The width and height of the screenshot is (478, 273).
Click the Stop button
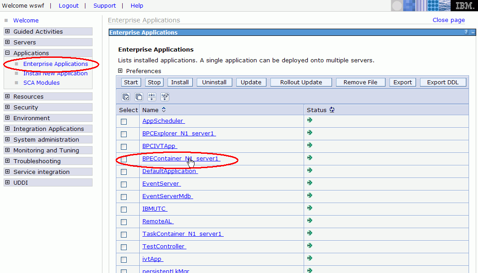click(x=154, y=82)
